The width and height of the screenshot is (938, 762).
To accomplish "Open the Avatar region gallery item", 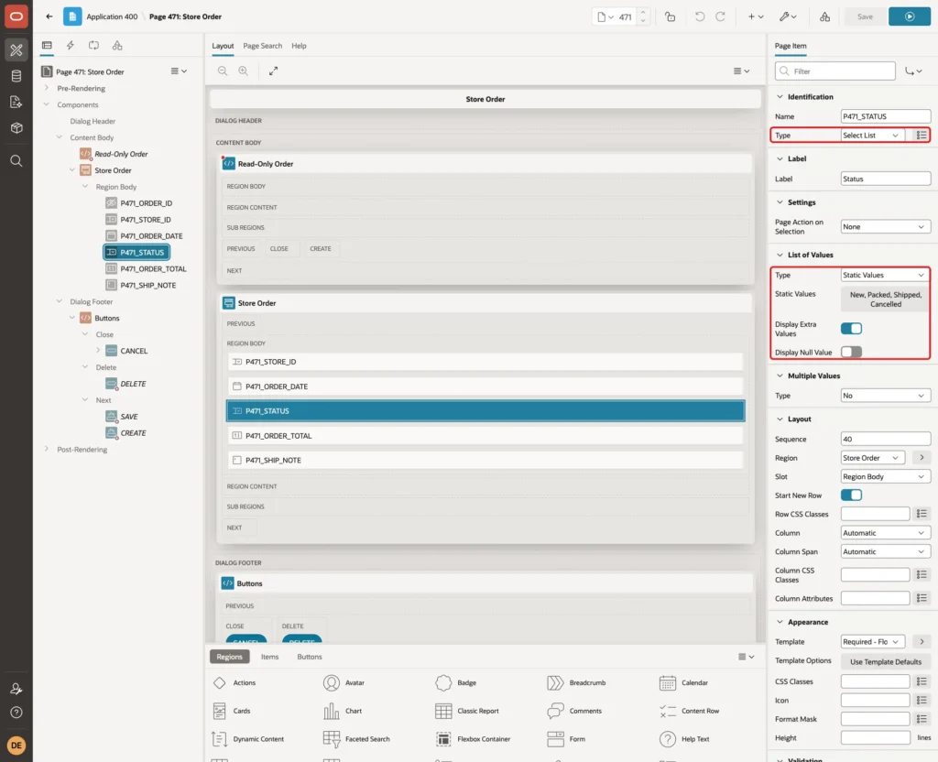I will [344, 682].
